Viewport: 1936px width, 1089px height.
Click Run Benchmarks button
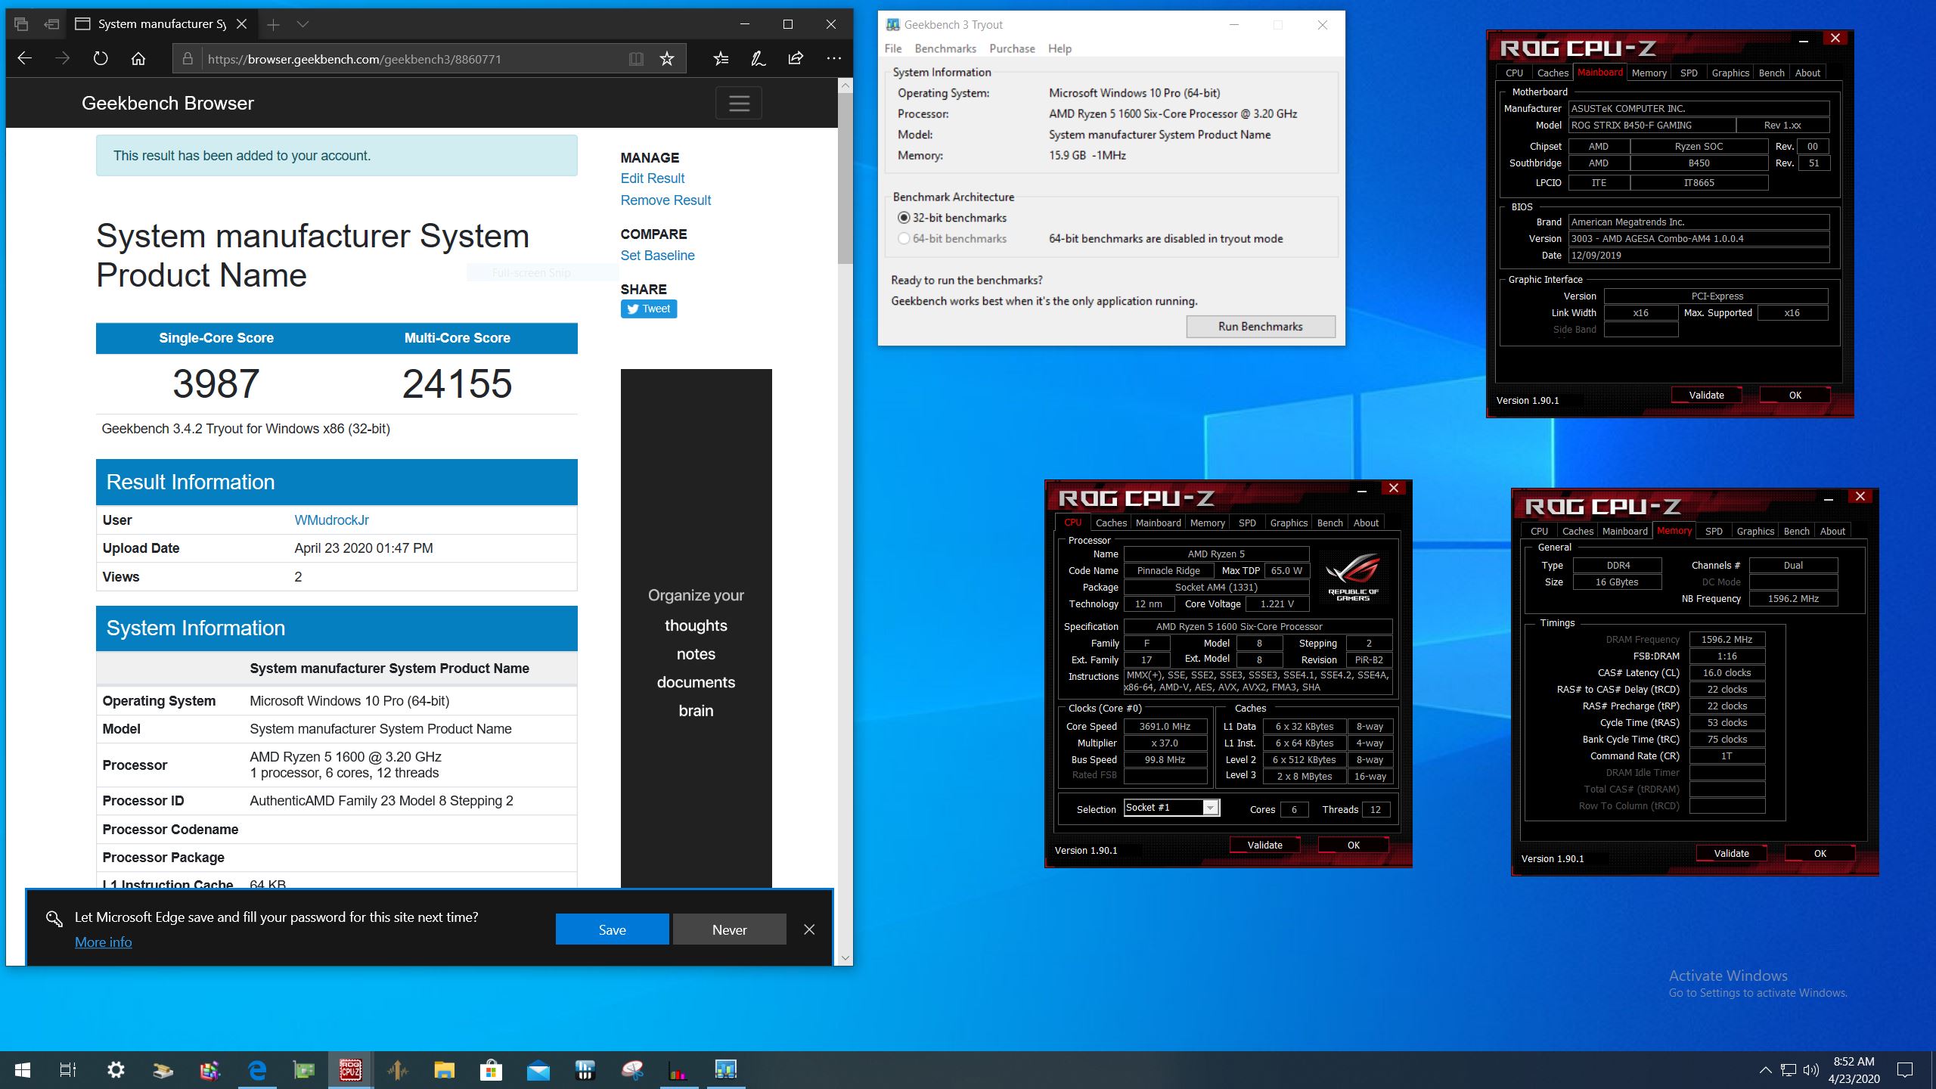1260,327
